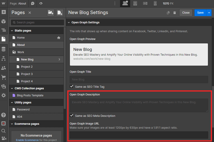Create a new page folder
214x142 pixels.
tap(51, 13)
